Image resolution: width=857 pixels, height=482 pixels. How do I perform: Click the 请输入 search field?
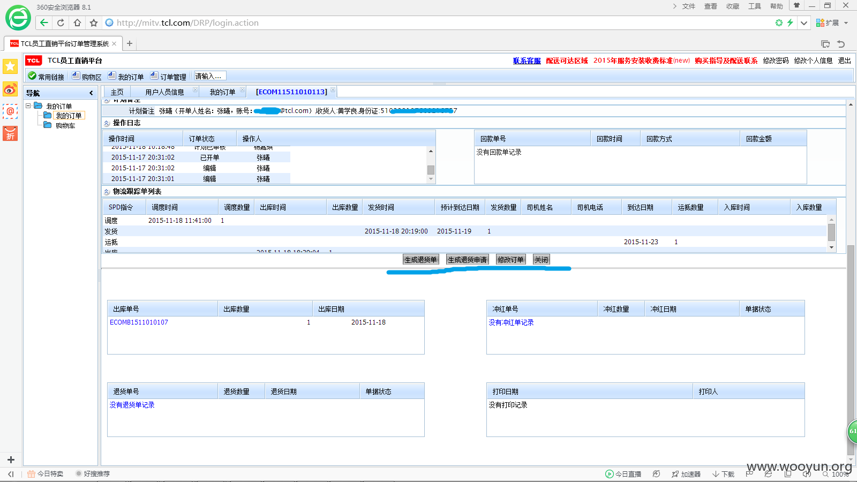point(210,76)
